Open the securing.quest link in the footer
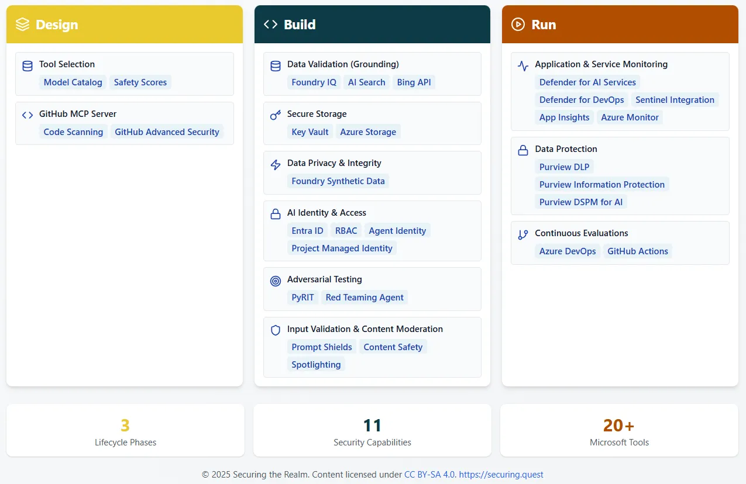Screen dimensions: 746x484 pyautogui.click(x=501, y=474)
